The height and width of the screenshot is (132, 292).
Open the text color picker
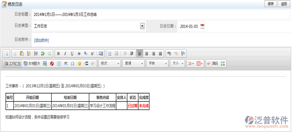pyautogui.click(x=191, y=64)
